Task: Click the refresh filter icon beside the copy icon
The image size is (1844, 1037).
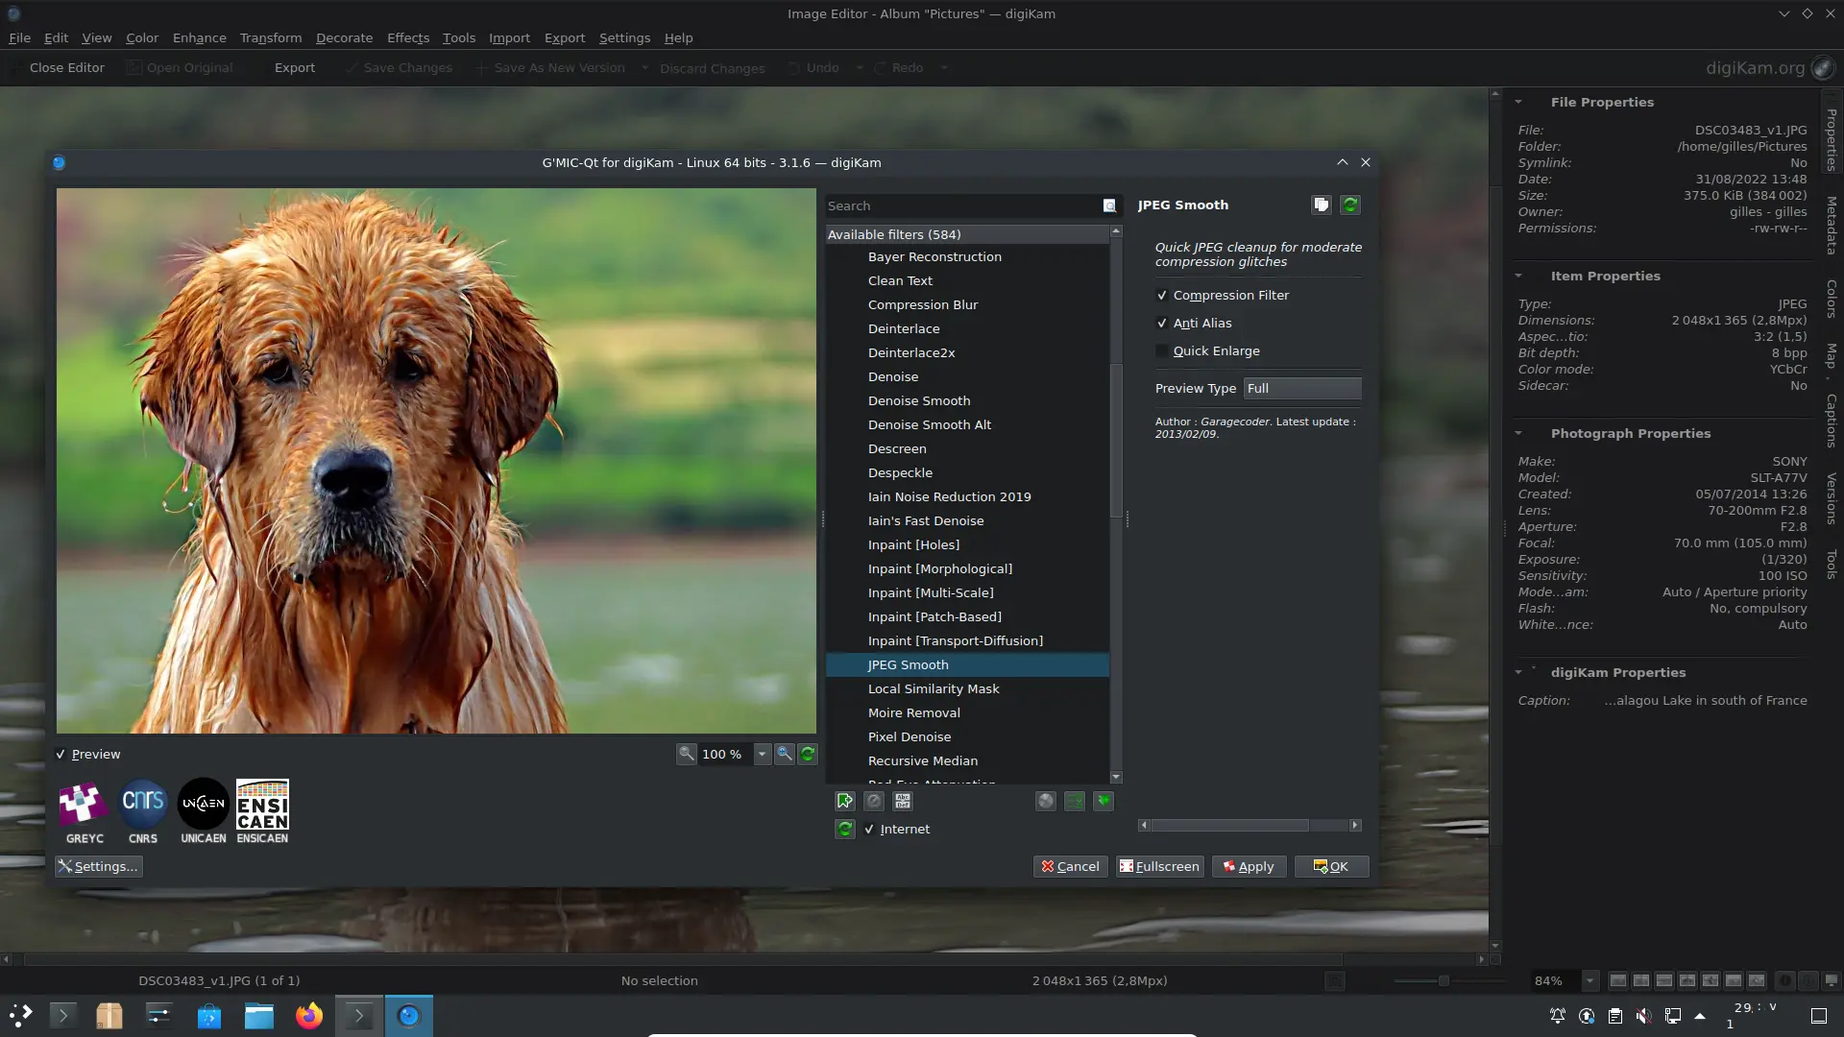Action: pos(1349,204)
